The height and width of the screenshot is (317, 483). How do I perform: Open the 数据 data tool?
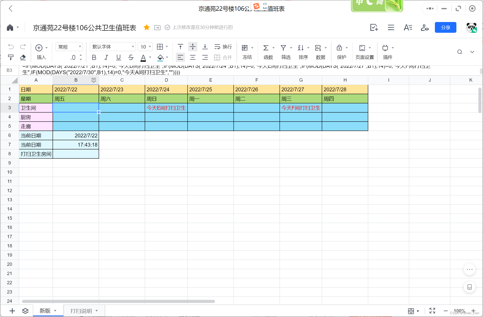pyautogui.click(x=320, y=52)
